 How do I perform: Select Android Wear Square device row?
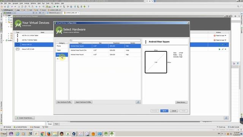[105, 46]
